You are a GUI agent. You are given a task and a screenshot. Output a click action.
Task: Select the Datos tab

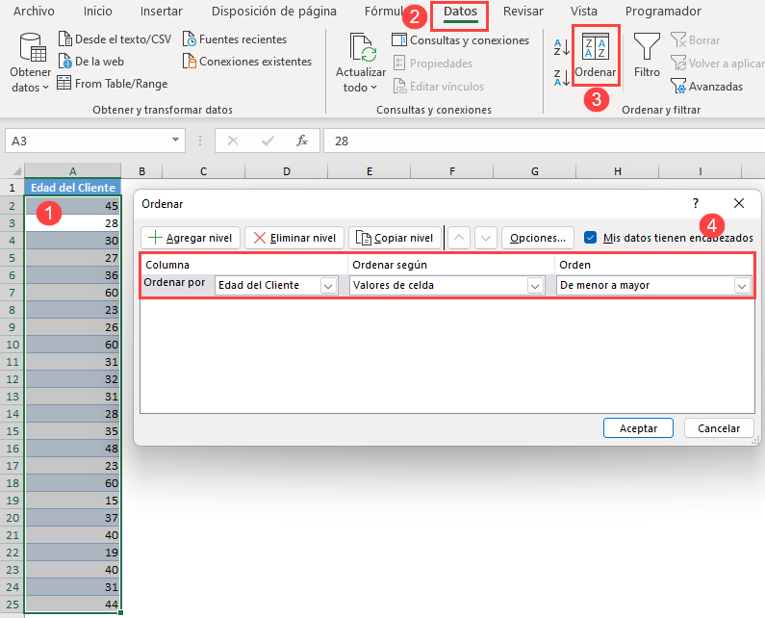(460, 12)
